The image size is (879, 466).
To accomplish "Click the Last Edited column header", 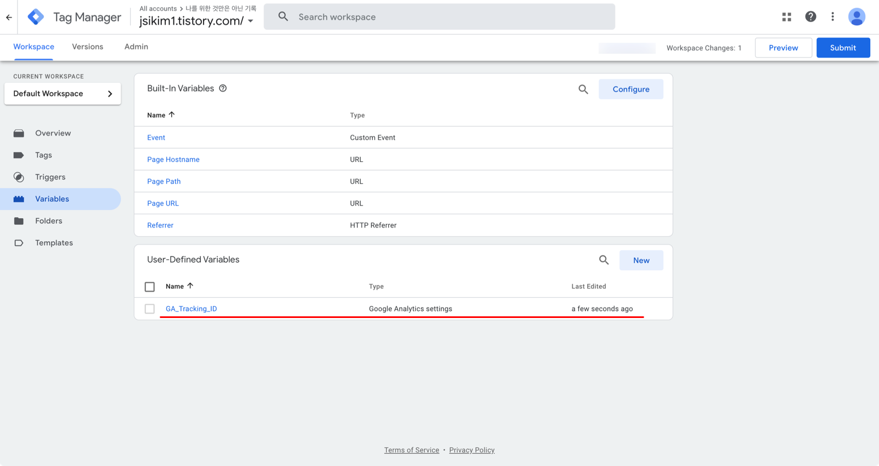I will [x=589, y=286].
